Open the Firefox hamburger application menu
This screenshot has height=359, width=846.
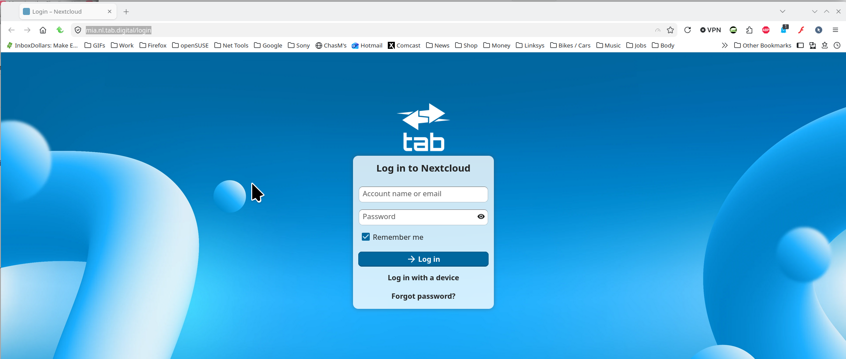835,30
